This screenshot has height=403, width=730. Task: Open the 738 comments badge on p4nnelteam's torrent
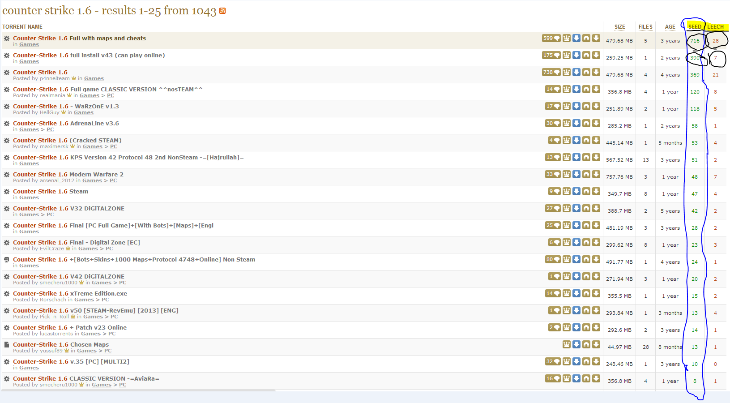tap(551, 72)
